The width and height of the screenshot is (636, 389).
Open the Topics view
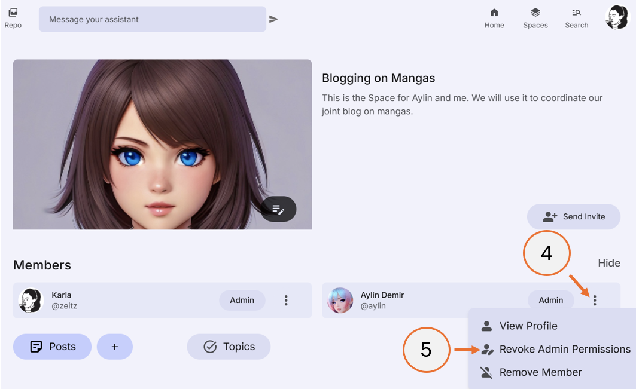tap(229, 347)
